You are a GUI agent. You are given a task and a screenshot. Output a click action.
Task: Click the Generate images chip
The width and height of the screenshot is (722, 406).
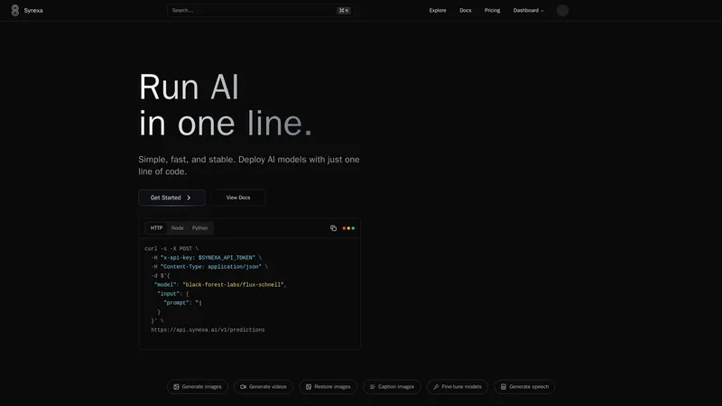(x=197, y=387)
